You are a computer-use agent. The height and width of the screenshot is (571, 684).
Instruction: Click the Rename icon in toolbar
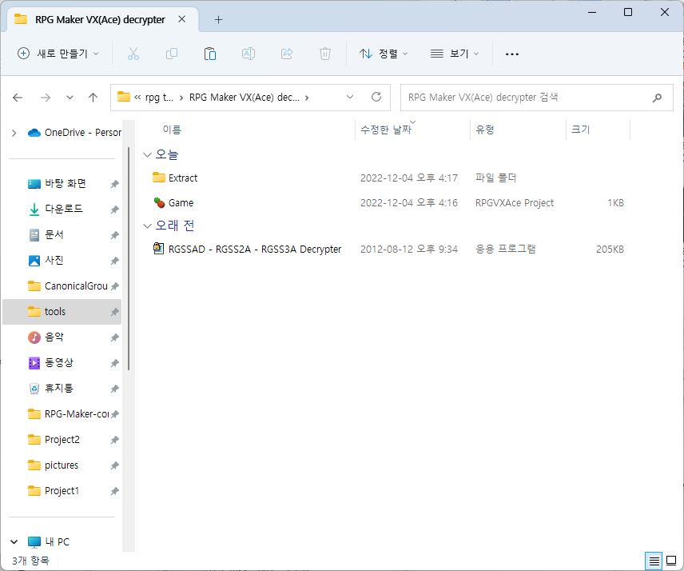tap(249, 54)
